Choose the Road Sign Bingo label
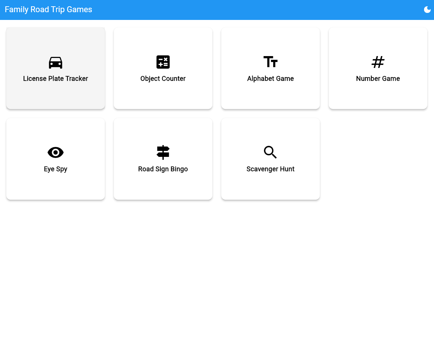Viewport: 434px width, 344px height. [163, 169]
